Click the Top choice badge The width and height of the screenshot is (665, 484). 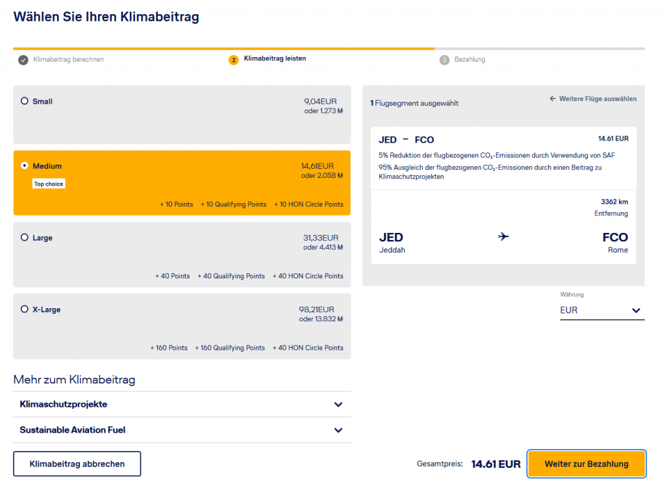[49, 184]
